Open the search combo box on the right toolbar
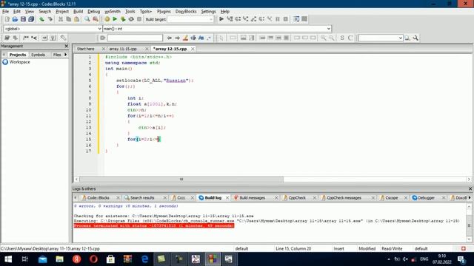The image size is (474, 266). click(x=381, y=38)
